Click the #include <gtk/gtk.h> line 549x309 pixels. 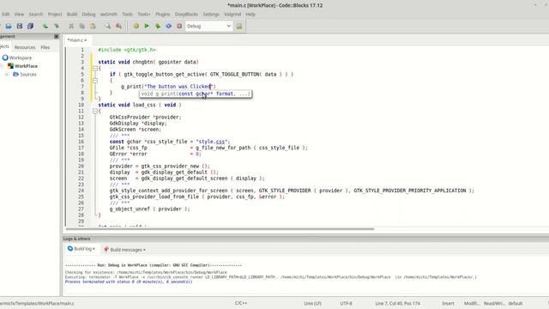pos(127,50)
